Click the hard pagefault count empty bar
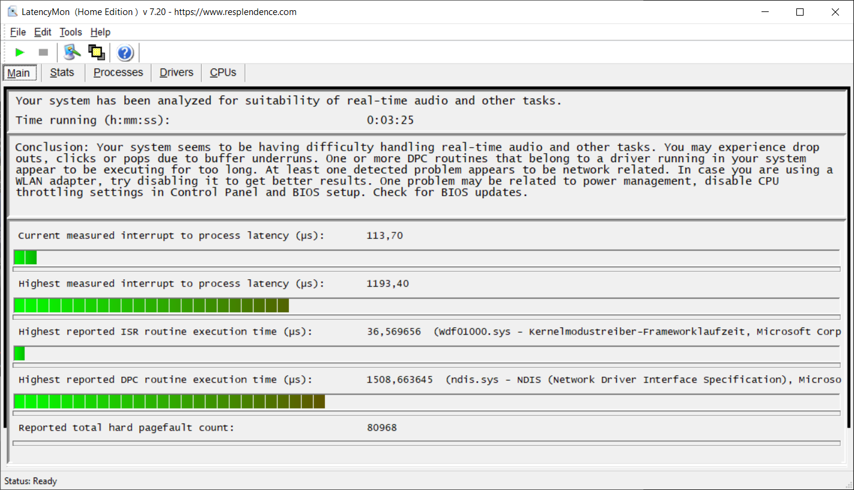Image resolution: width=854 pixels, height=490 pixels. point(426,443)
